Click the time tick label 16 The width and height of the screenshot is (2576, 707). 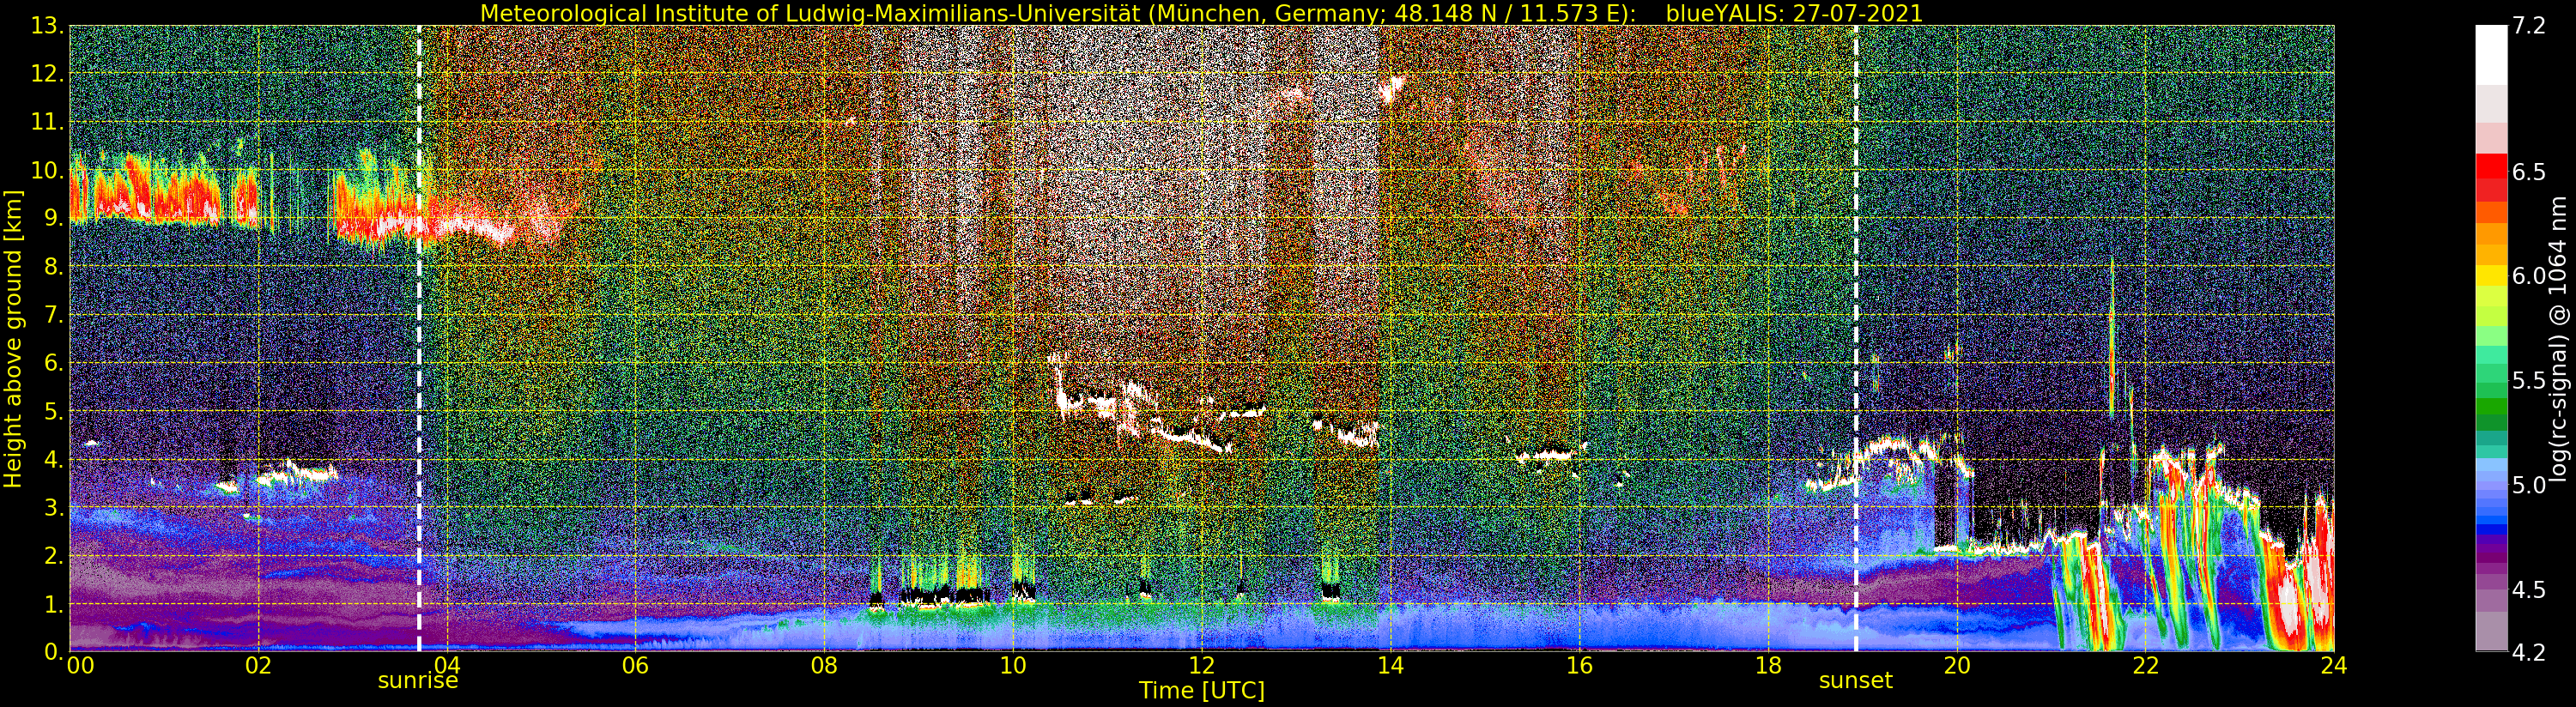coord(1579,666)
